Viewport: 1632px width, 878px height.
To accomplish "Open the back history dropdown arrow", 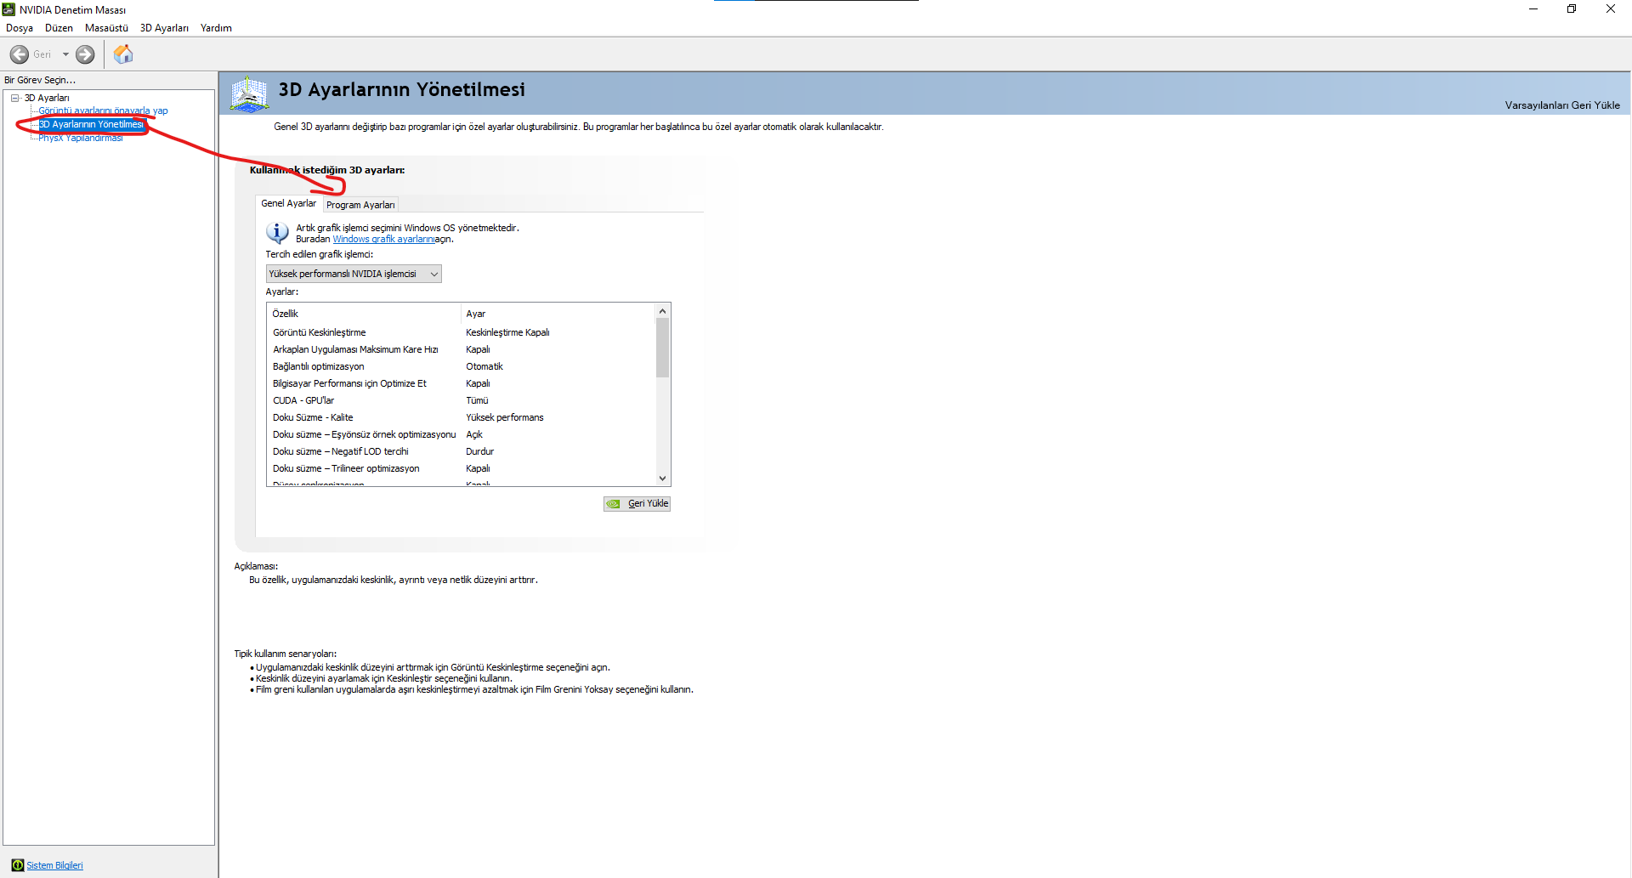I will click(65, 54).
